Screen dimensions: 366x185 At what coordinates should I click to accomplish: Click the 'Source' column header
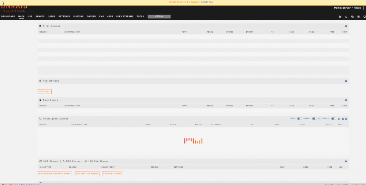(72, 167)
